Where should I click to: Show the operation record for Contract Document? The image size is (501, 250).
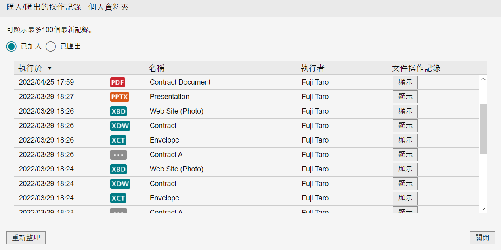click(405, 82)
